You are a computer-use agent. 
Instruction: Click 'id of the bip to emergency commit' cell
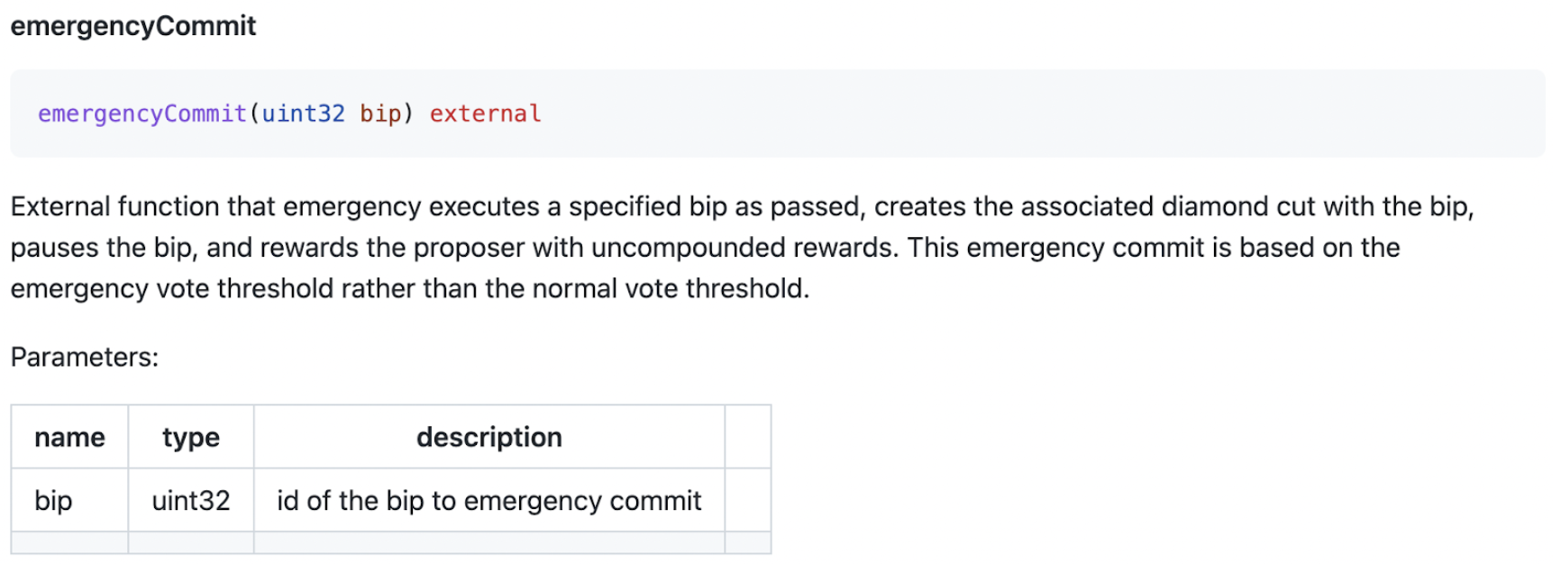coord(488,501)
